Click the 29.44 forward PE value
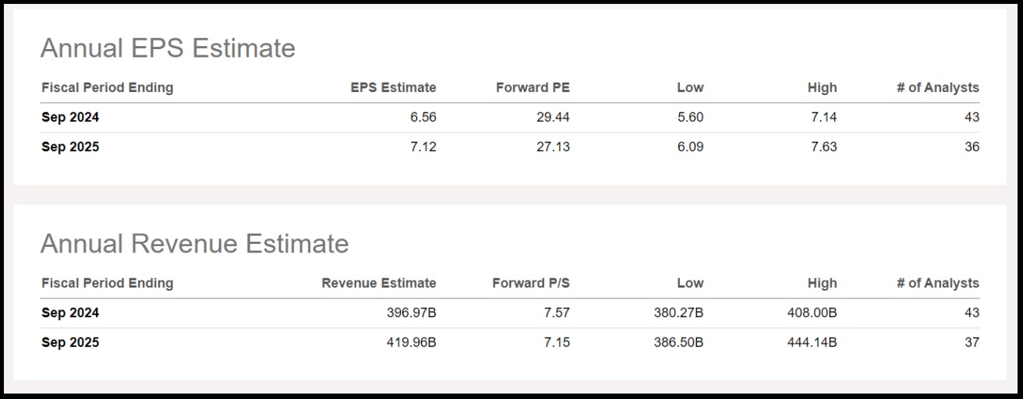1023x399 pixels. click(553, 118)
